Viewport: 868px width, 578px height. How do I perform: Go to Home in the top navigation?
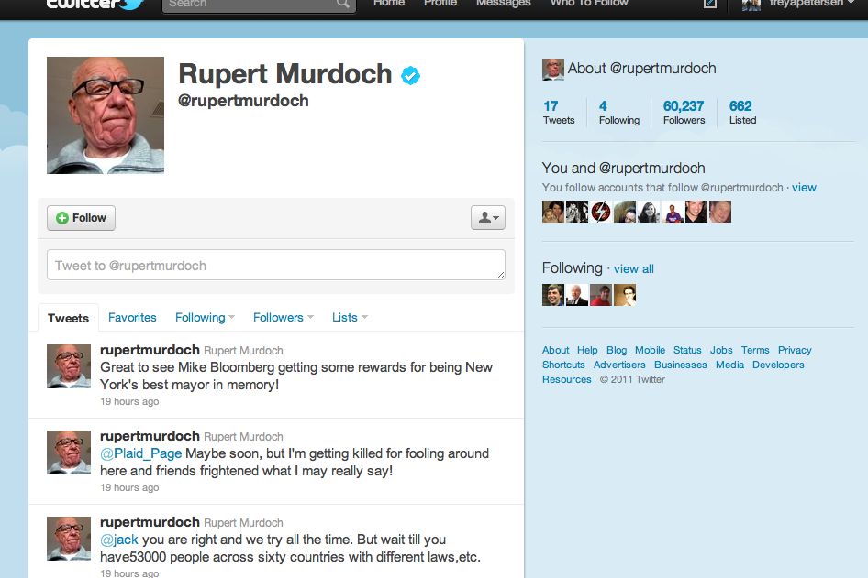point(389,4)
